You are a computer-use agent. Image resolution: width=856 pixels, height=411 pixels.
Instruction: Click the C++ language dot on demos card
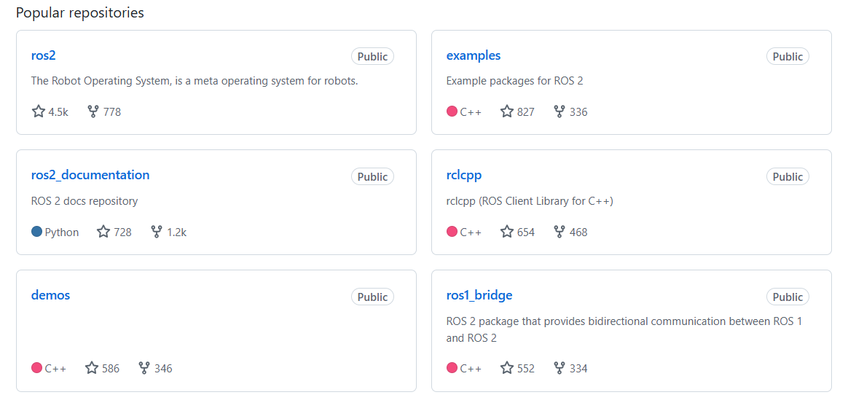point(37,367)
